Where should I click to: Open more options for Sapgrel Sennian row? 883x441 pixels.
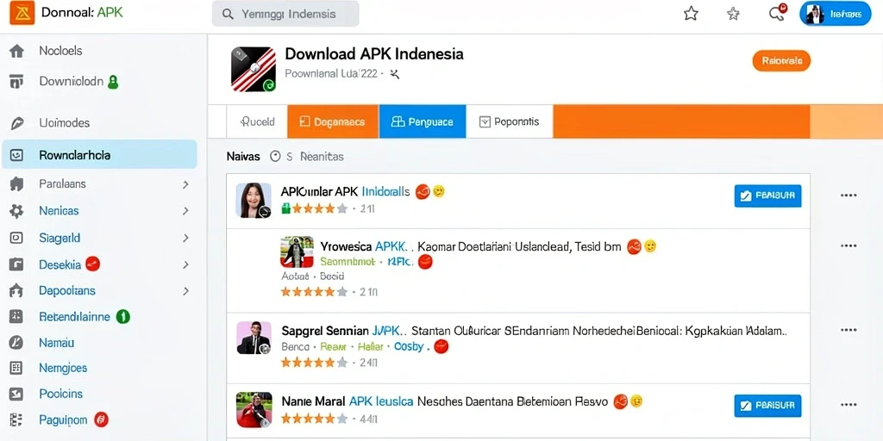point(849,331)
